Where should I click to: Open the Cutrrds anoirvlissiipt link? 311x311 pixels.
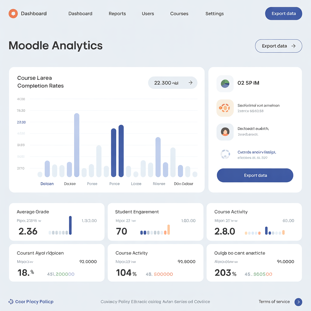[257, 152]
